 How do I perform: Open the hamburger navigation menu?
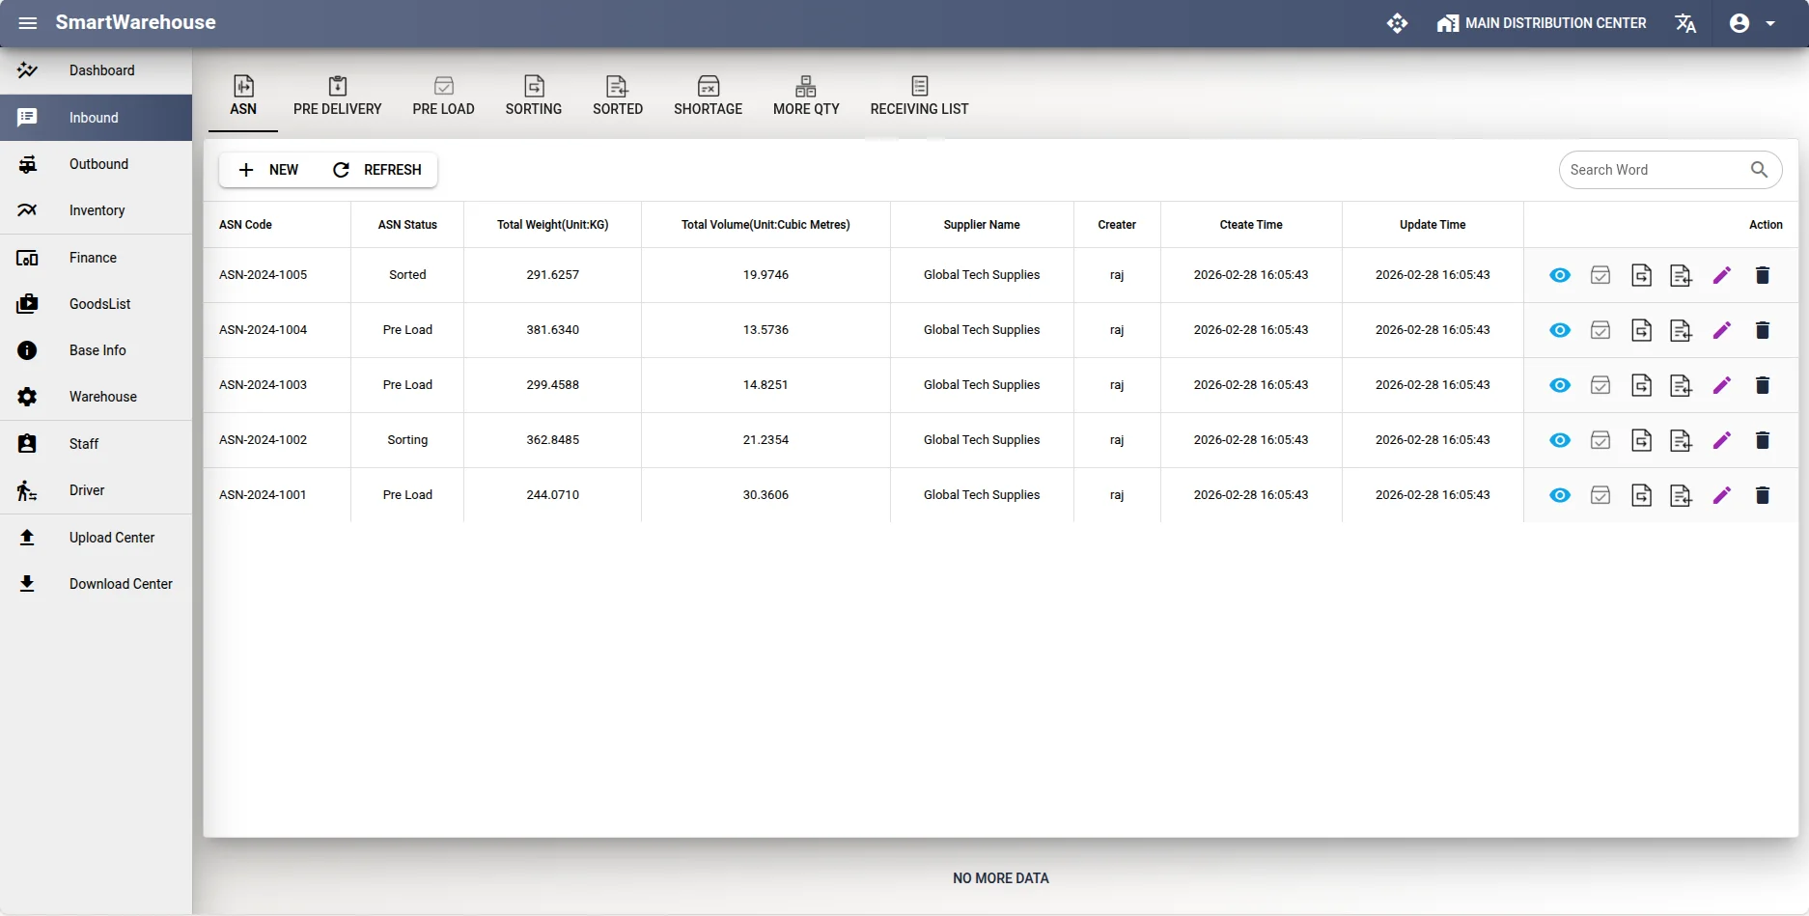tap(28, 23)
